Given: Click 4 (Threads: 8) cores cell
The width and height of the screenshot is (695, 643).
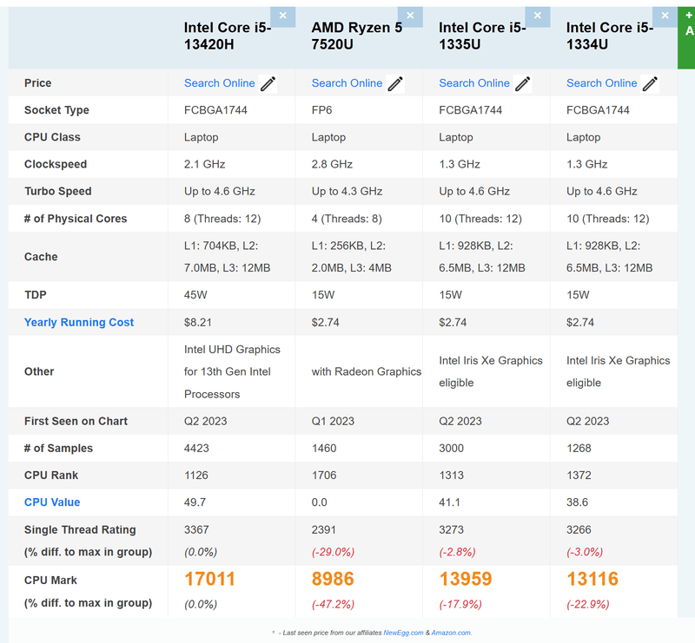Looking at the screenshot, I should click(x=347, y=219).
